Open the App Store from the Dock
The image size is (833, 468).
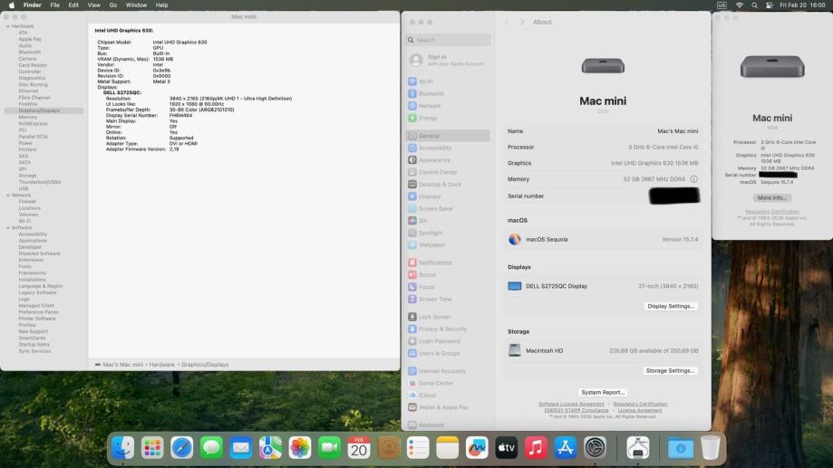[566, 447]
